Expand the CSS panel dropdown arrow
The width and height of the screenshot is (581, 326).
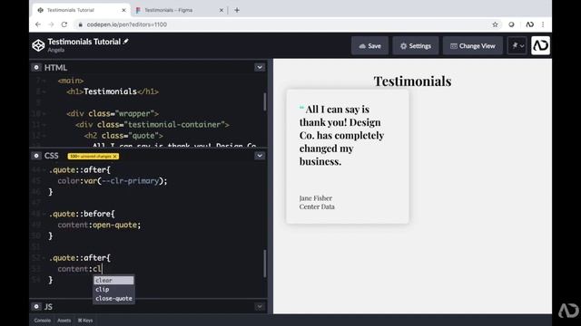click(260, 156)
